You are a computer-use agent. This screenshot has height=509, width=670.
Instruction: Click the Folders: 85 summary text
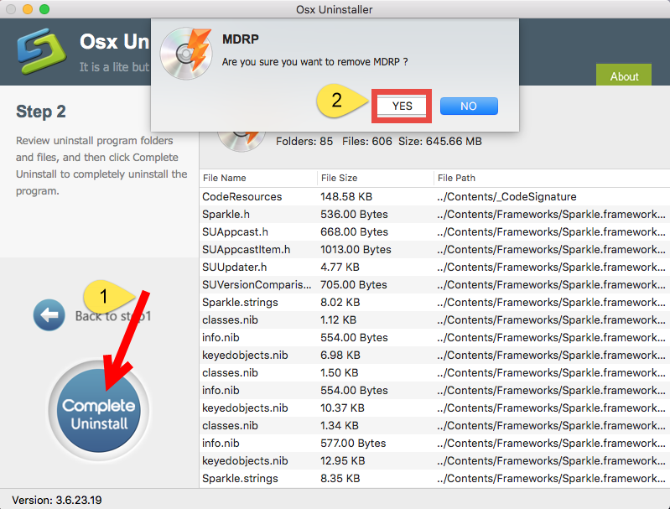click(x=304, y=141)
